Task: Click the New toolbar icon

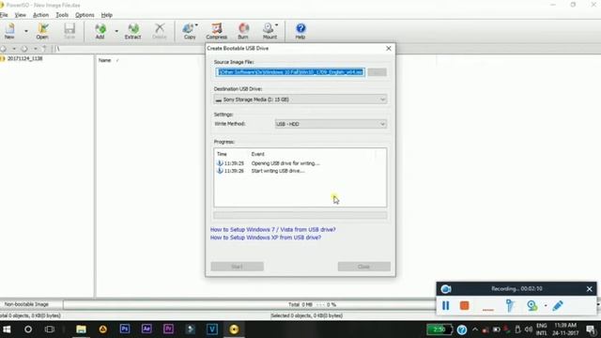Action: click(x=9, y=31)
